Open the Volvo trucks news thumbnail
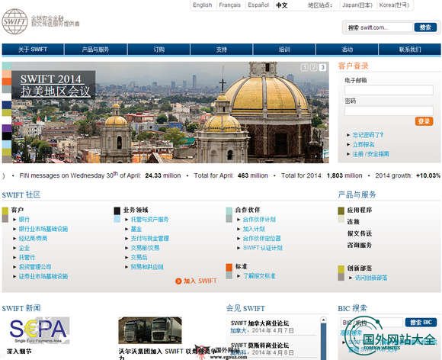 (x=149, y=330)
